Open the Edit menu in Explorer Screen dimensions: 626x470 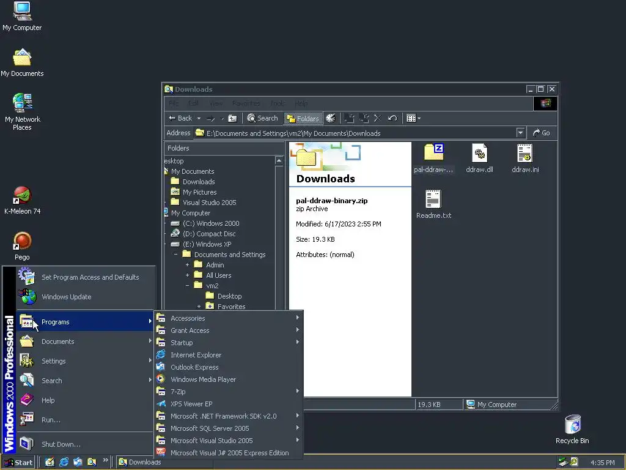[193, 103]
